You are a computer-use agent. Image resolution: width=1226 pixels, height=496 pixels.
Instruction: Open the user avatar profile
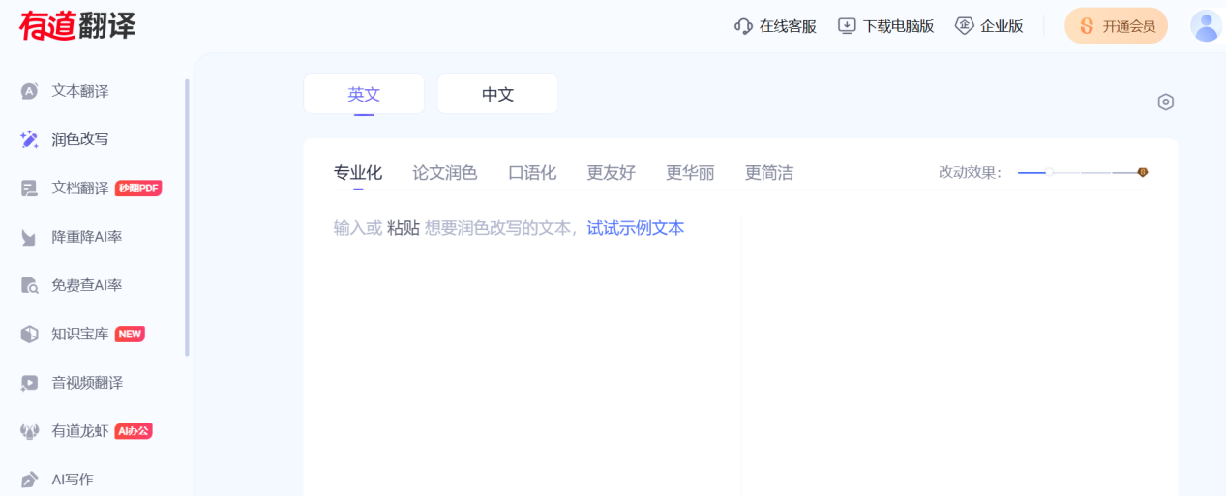tap(1206, 26)
